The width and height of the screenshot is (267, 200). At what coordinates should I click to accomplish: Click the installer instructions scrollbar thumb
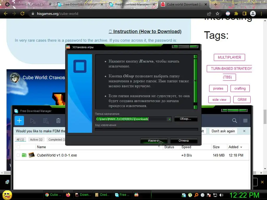(x=195, y=81)
